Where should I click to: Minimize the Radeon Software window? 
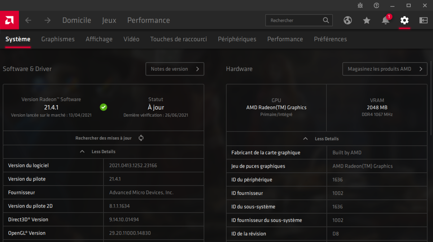(x=392, y=5)
